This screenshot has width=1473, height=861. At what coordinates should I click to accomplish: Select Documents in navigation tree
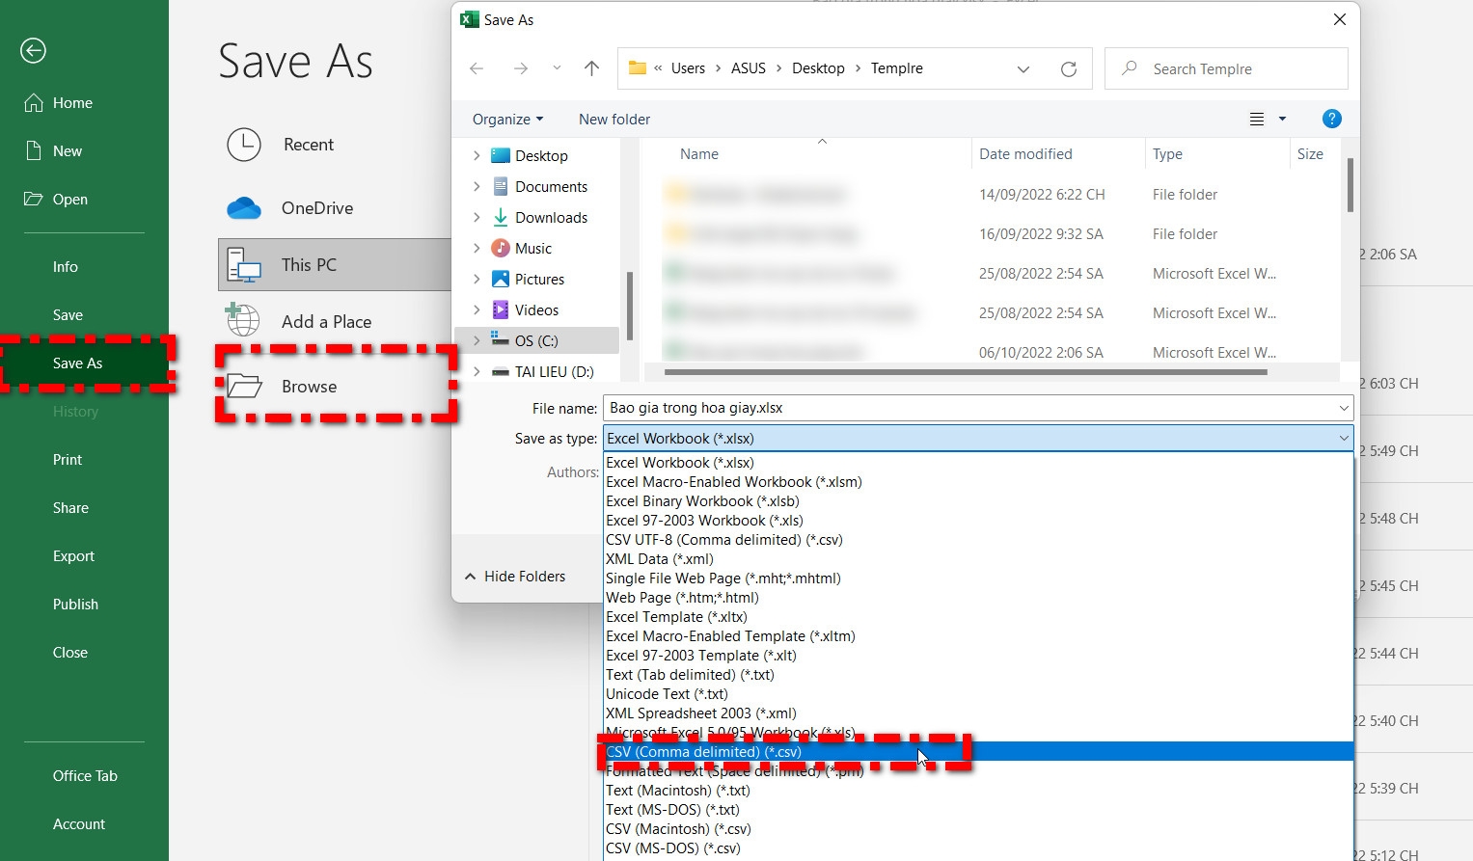[551, 187]
